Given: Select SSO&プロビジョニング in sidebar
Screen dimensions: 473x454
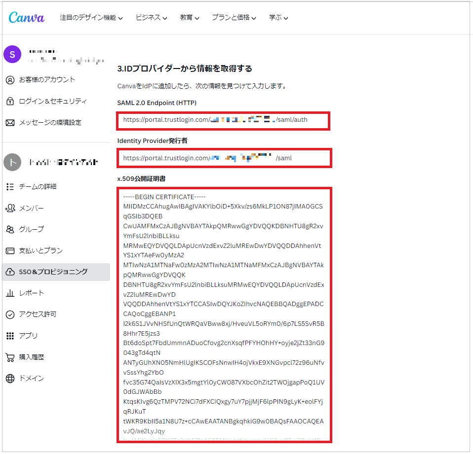Looking at the screenshot, I should coord(56,272).
